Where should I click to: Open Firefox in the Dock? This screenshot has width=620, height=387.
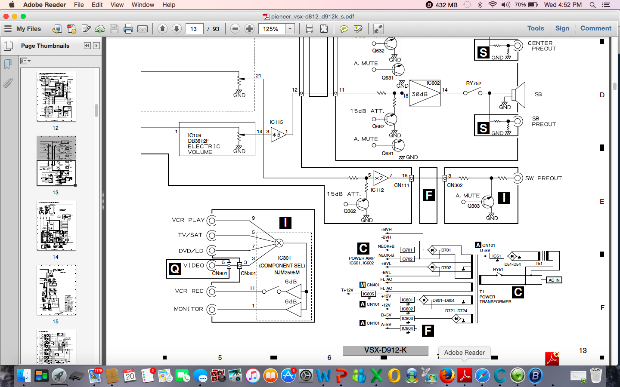[x=447, y=376]
